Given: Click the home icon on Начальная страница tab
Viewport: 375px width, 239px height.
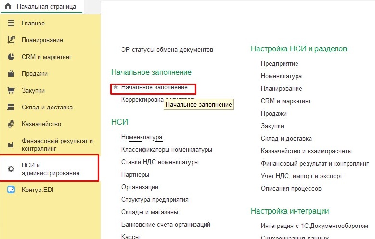Looking at the screenshot, I should click(x=8, y=7).
